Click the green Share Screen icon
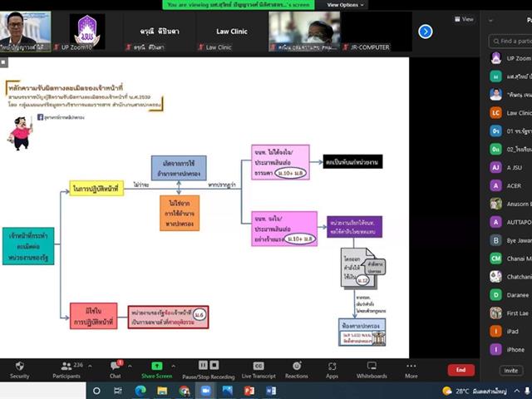Screen dimensions: 532x399 coord(157,366)
